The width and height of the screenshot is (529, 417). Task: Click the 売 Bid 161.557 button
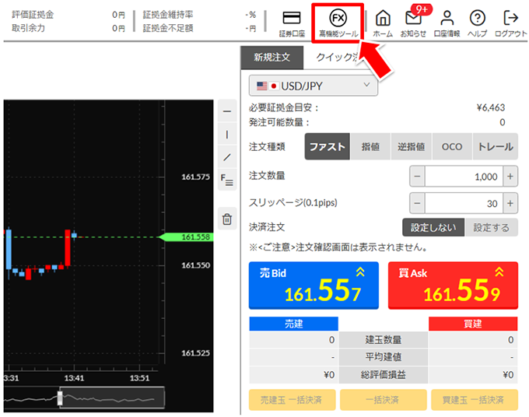click(314, 286)
